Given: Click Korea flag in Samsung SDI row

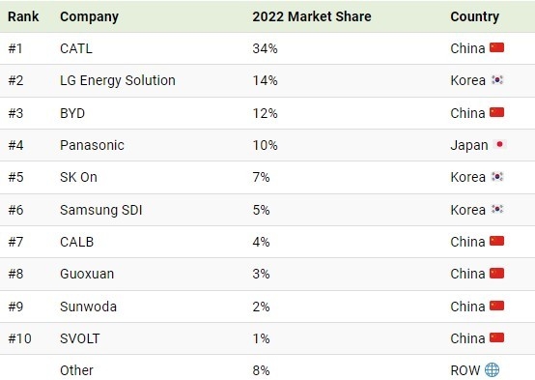Looking at the screenshot, I should [x=497, y=209].
